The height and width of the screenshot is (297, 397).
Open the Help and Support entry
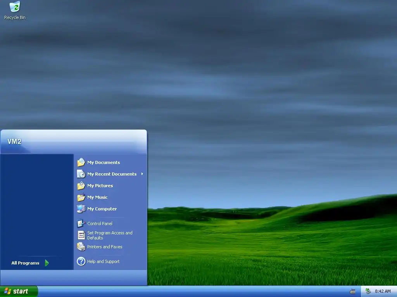tap(110, 261)
